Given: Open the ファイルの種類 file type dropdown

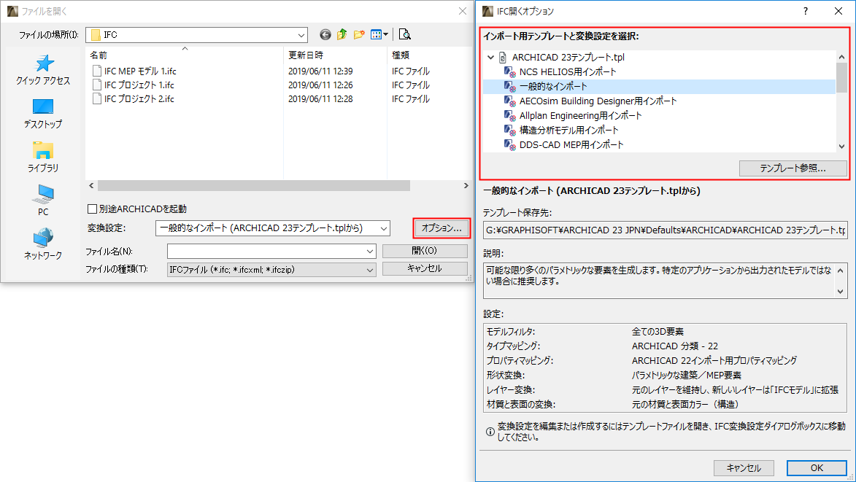Looking at the screenshot, I should tap(370, 270).
